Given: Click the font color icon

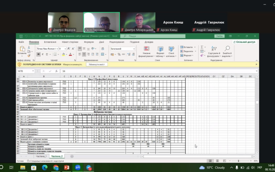Looking at the screenshot, I should click(70, 54).
